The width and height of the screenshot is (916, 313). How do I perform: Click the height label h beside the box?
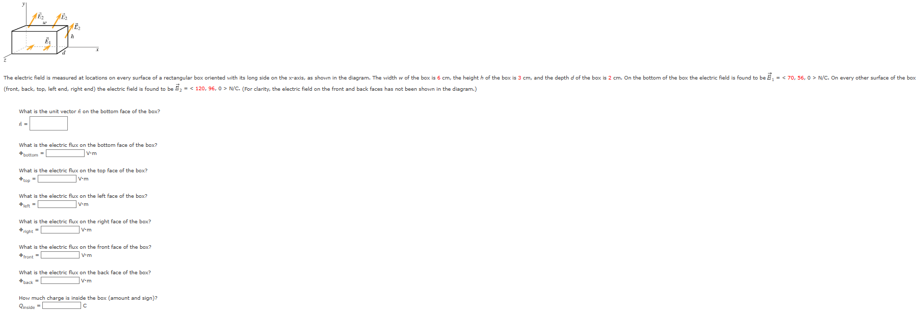(x=72, y=36)
